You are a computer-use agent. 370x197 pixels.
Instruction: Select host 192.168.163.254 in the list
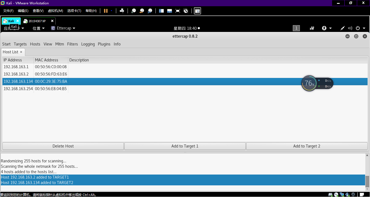pyautogui.click(x=18, y=89)
